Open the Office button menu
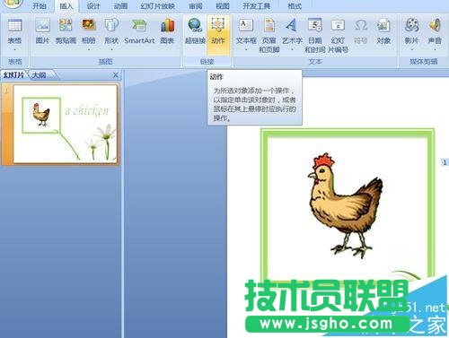449x338 pixels. point(12,3)
